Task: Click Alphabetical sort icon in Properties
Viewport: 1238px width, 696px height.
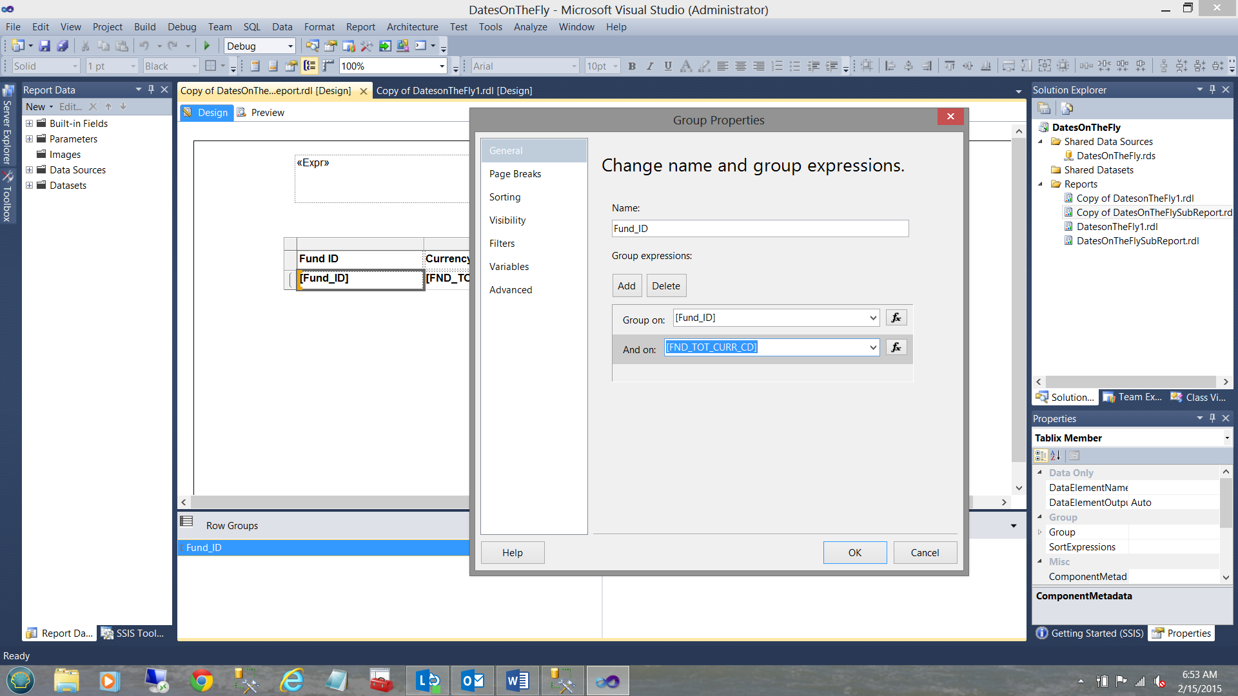Action: click(x=1056, y=456)
